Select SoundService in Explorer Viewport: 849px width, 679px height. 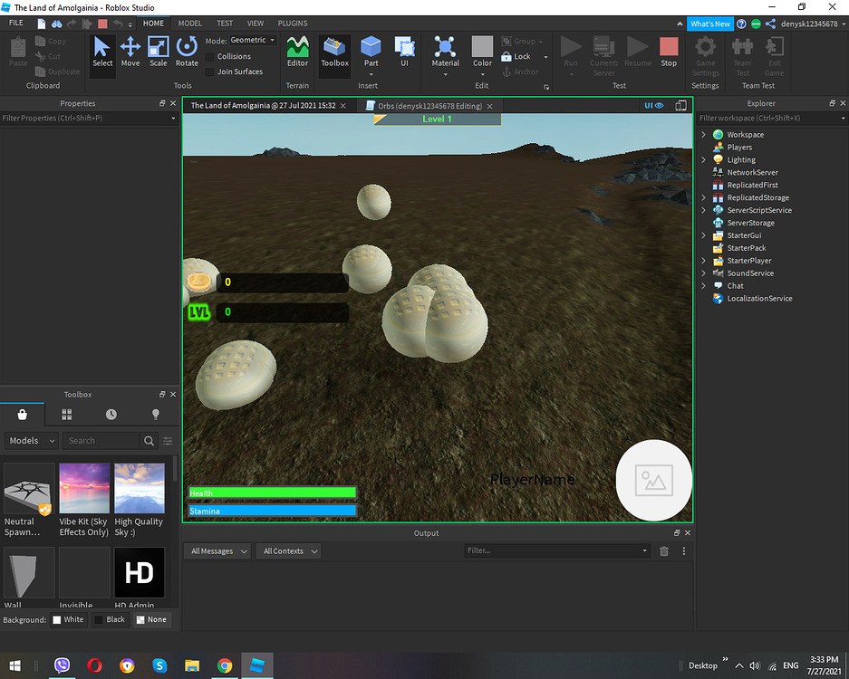tap(750, 273)
